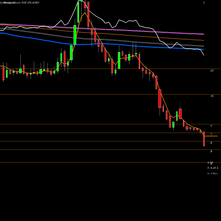Click the most recent long red candle
The image size is (221, 221).
[204, 139]
